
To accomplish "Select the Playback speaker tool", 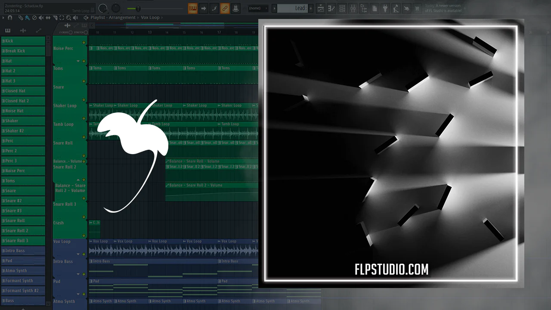I will click(x=76, y=18).
